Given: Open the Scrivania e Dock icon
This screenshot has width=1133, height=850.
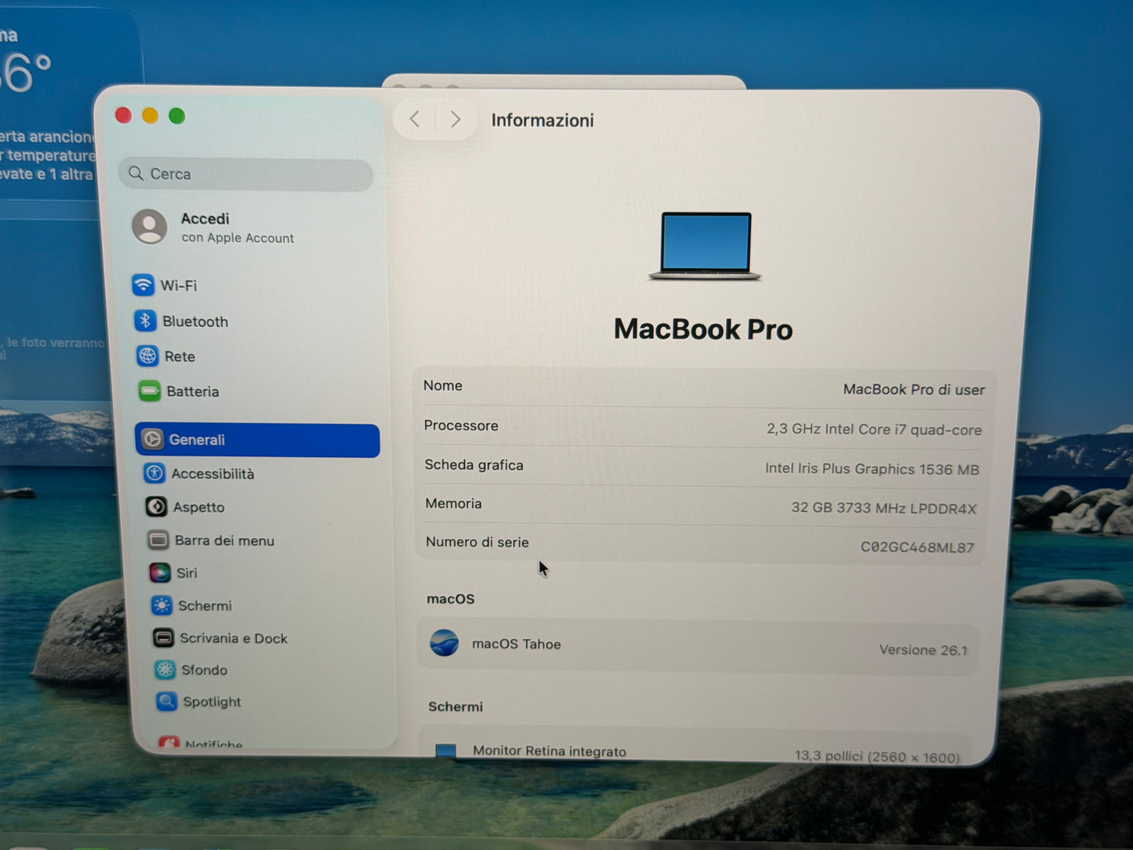Looking at the screenshot, I should pyautogui.click(x=163, y=637).
